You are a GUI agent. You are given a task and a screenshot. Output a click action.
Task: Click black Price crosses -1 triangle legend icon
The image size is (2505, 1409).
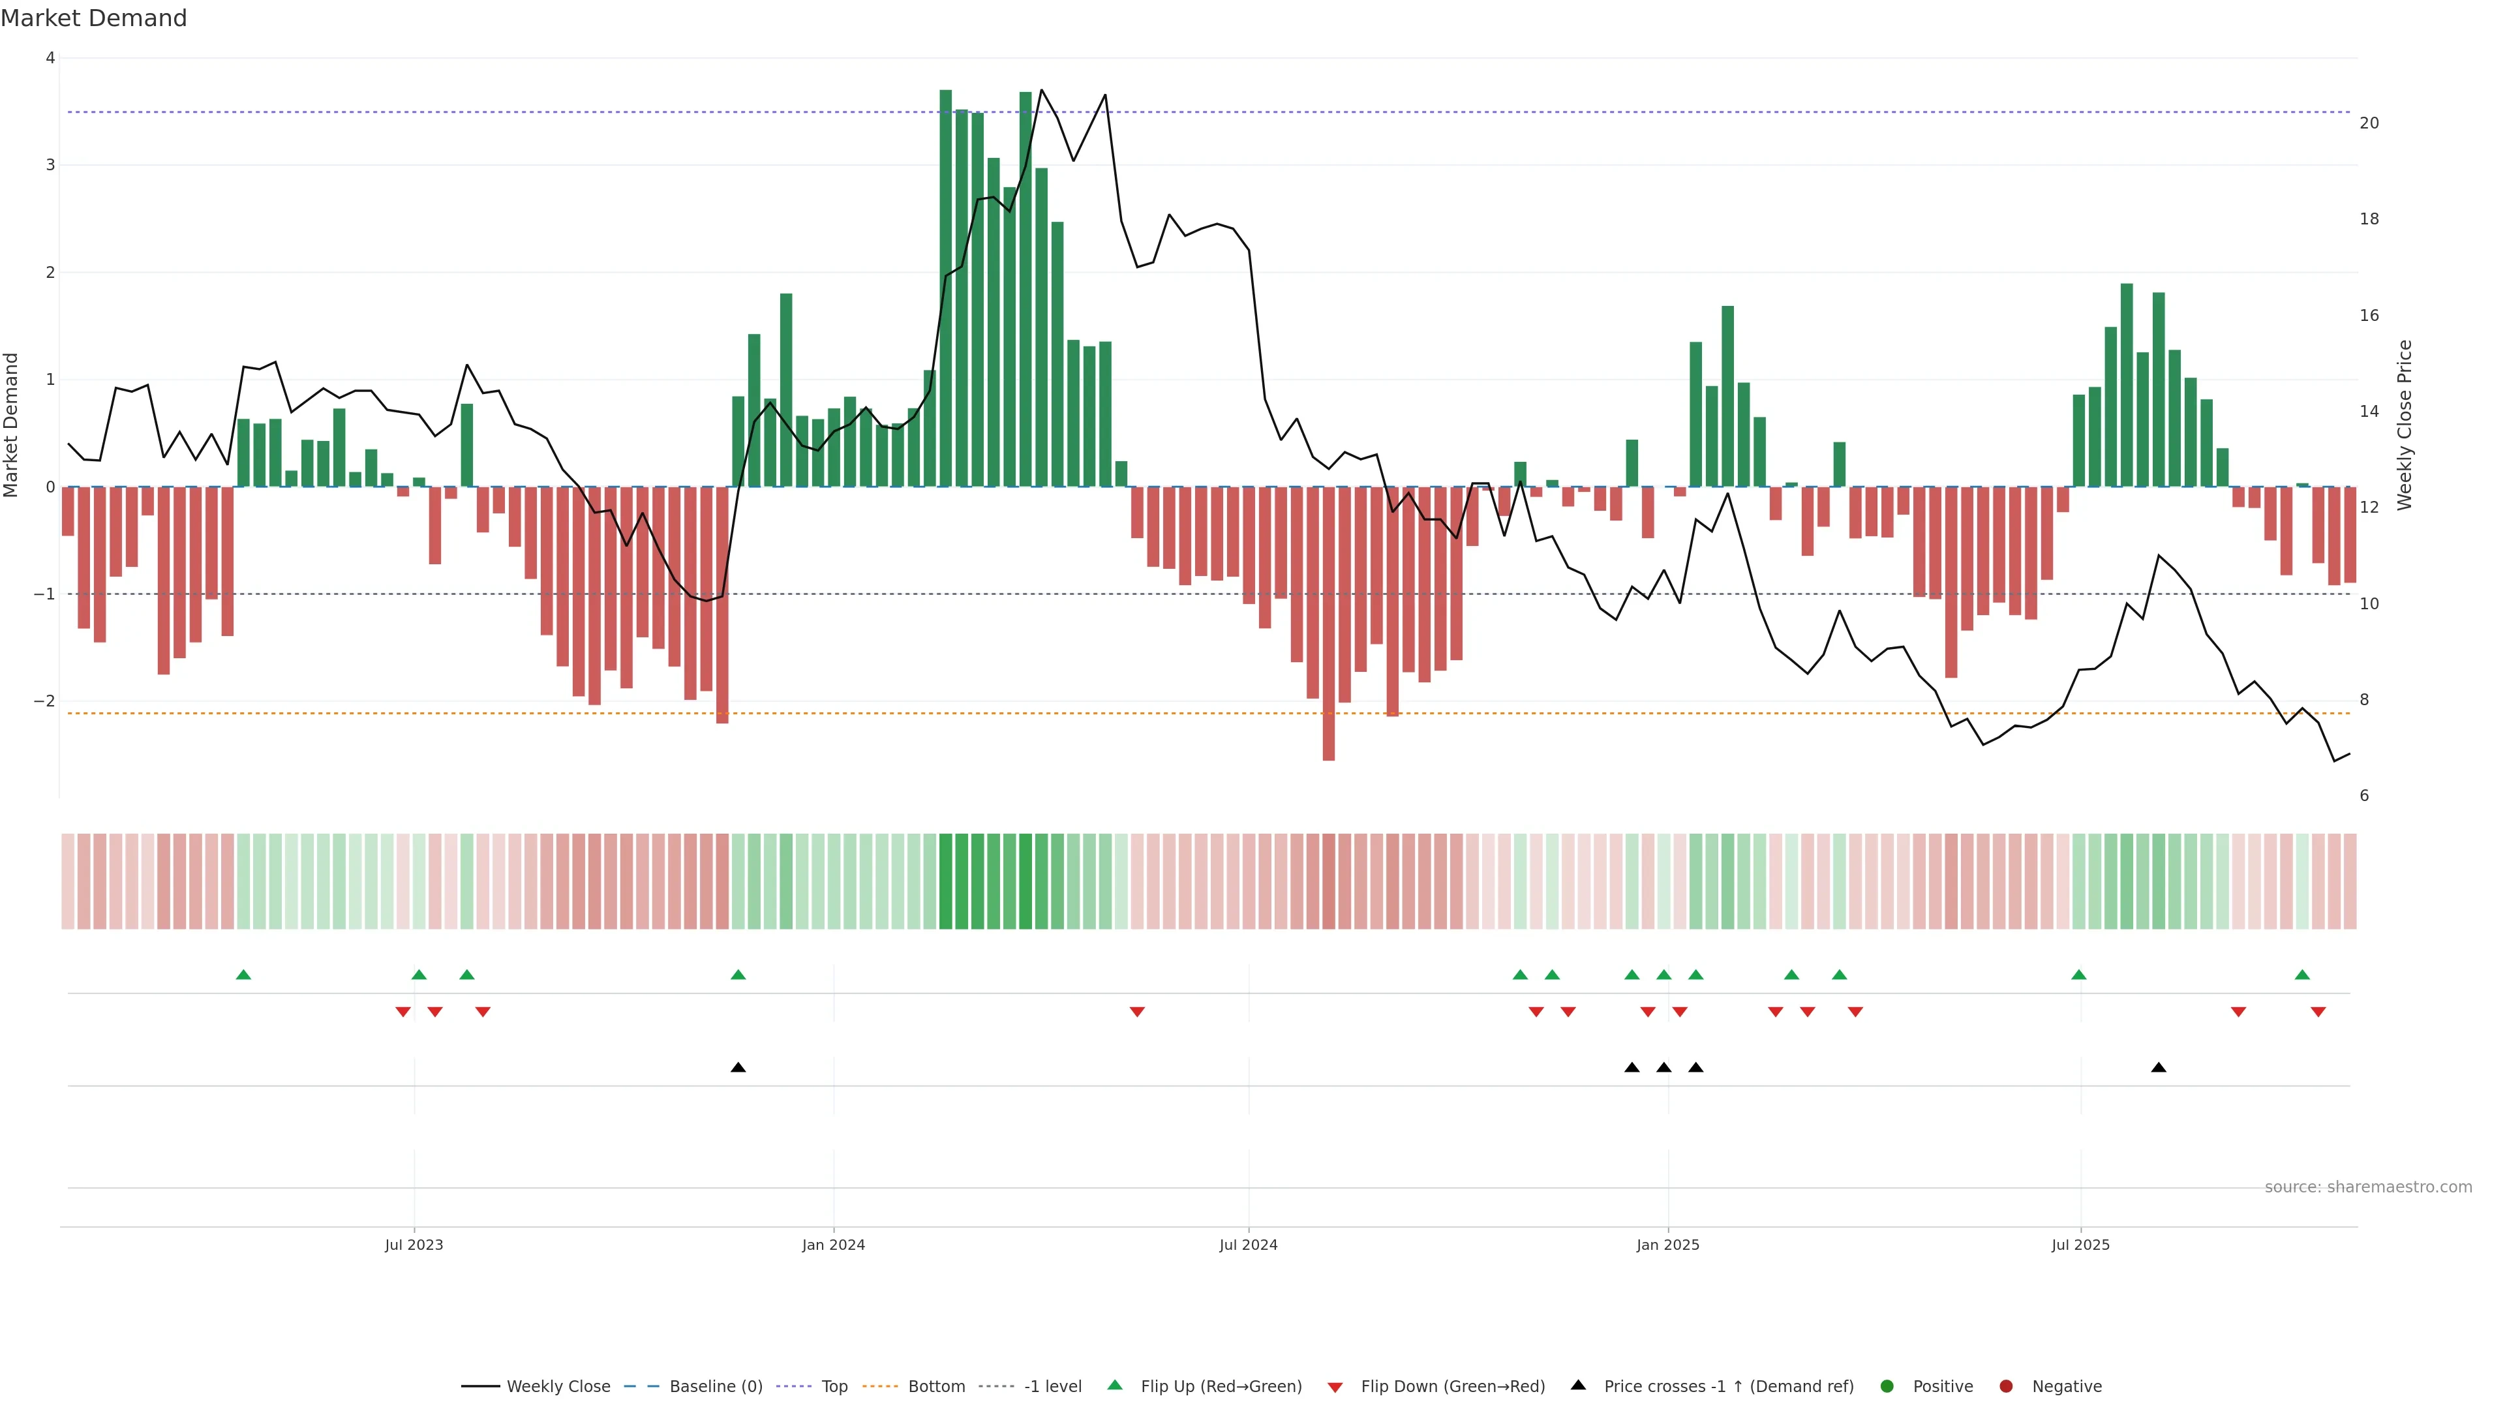(x=1578, y=1385)
